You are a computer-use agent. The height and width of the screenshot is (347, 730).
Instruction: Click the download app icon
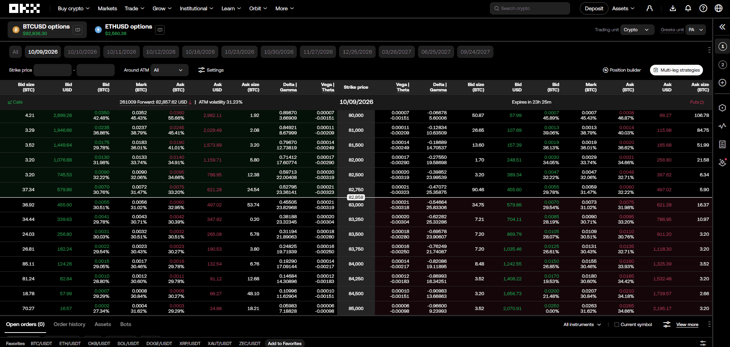[x=673, y=8]
